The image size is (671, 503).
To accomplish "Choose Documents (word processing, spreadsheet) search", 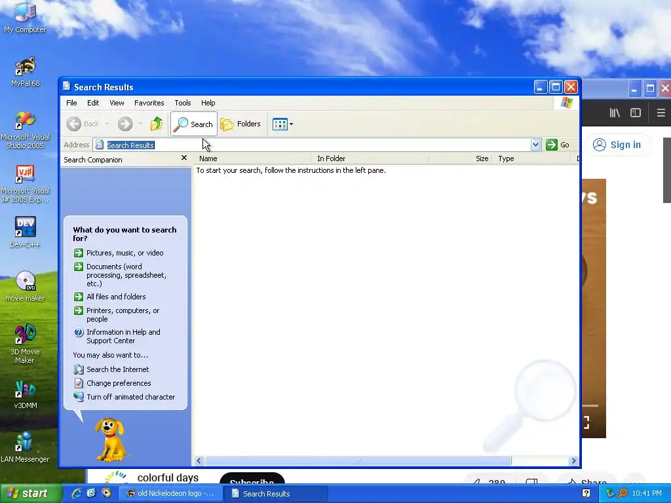I will click(x=121, y=274).
